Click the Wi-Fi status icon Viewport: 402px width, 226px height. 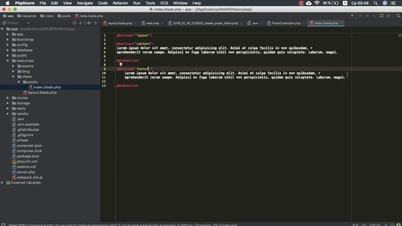coord(317,3)
